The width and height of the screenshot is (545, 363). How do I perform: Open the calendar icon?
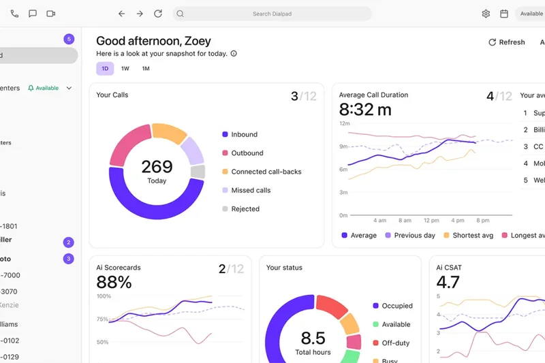pyautogui.click(x=504, y=14)
